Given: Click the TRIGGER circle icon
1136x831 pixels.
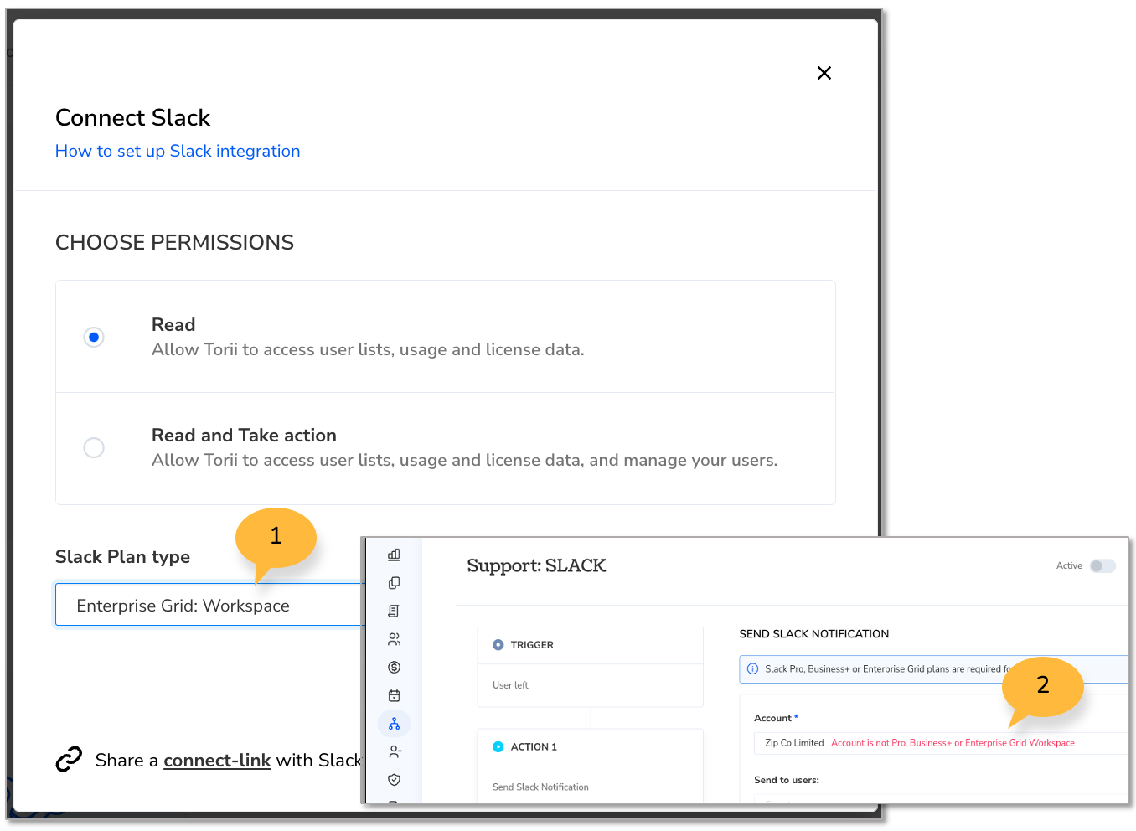Looking at the screenshot, I should click(x=498, y=645).
